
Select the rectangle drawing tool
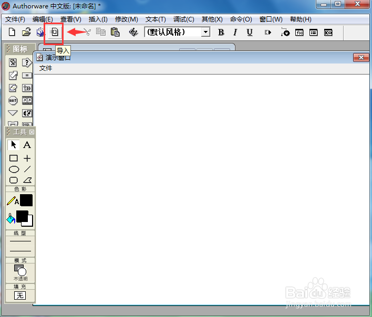[13, 158]
